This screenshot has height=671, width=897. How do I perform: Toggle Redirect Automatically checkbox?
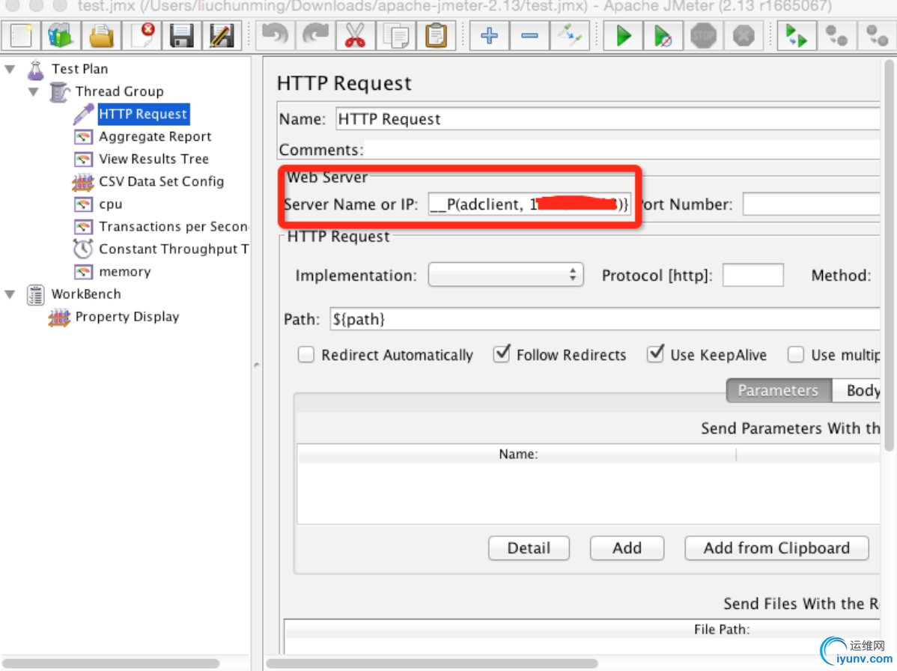click(306, 355)
